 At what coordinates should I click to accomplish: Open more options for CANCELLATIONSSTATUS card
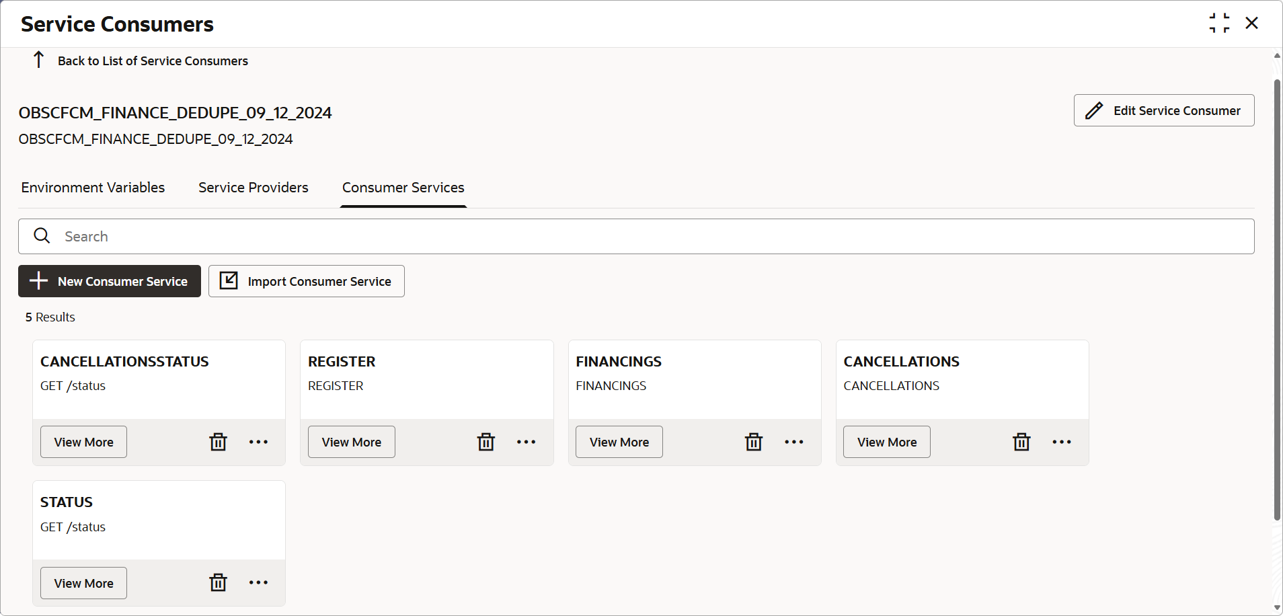(259, 442)
